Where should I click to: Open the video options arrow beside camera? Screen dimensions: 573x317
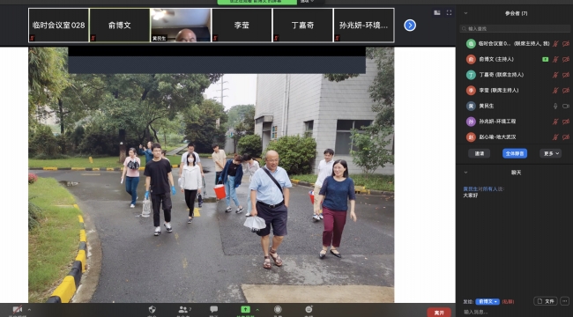click(30, 310)
